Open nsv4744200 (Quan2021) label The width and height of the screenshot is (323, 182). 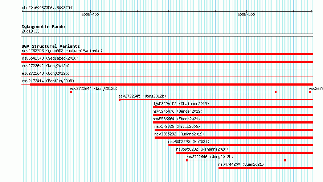241,164
